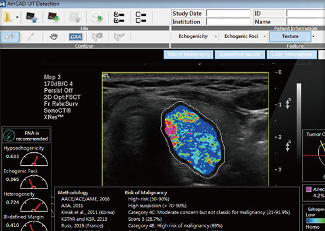Click the save image green-arrow icon
The image size is (325, 231).
(54, 17)
